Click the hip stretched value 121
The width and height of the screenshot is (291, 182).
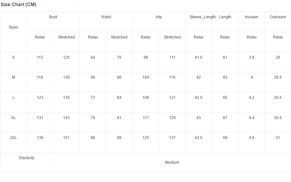172,97
